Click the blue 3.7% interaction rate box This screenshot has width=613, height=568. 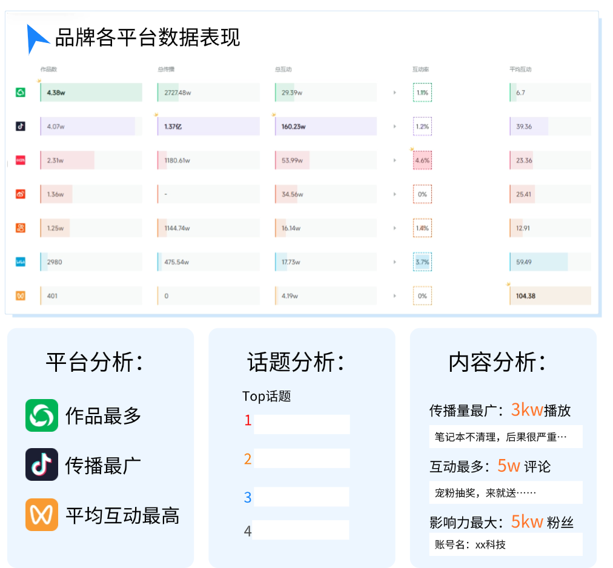click(422, 262)
